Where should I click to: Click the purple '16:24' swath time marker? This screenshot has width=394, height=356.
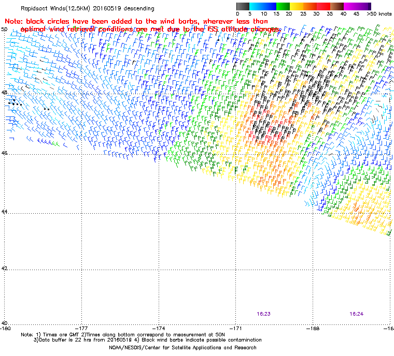[x=356, y=314]
